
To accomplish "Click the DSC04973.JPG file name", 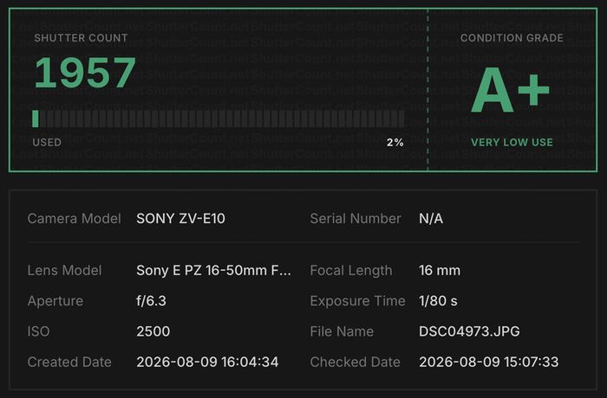I will [x=469, y=331].
